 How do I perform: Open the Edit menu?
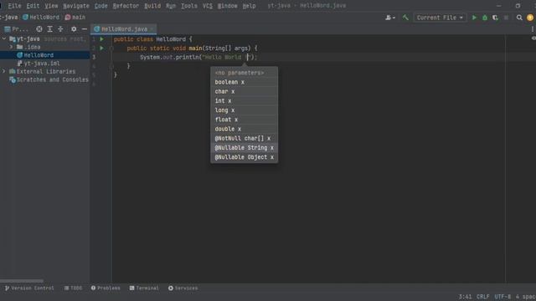tap(33, 6)
